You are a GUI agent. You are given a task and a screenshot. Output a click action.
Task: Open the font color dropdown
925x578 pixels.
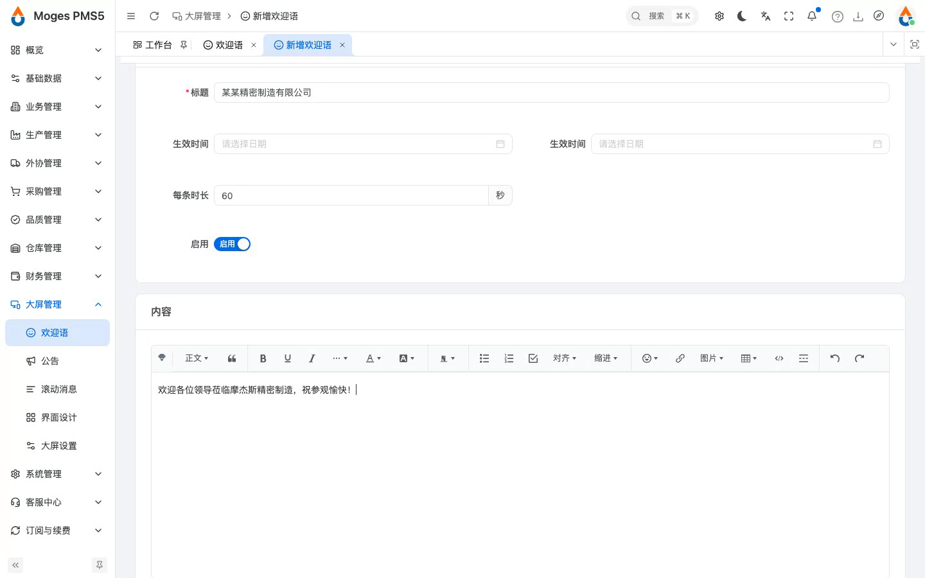374,358
